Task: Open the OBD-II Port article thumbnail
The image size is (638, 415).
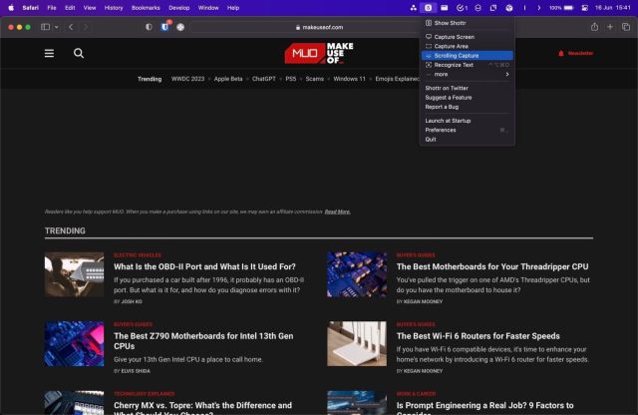Action: tap(74, 274)
